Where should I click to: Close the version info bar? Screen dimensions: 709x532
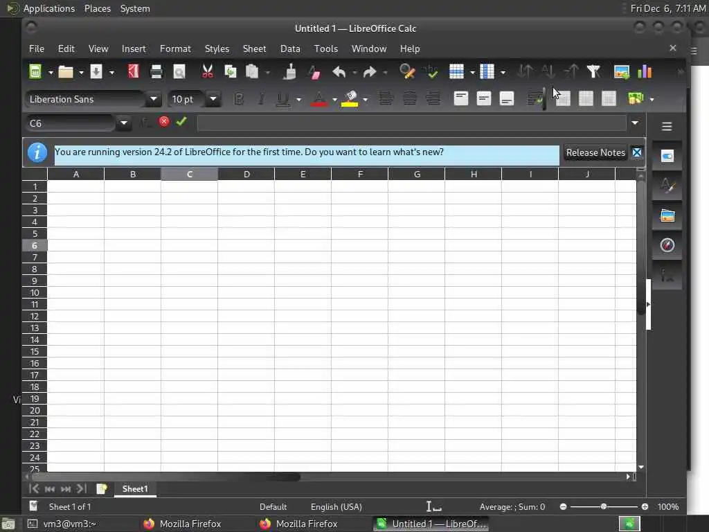coord(637,152)
